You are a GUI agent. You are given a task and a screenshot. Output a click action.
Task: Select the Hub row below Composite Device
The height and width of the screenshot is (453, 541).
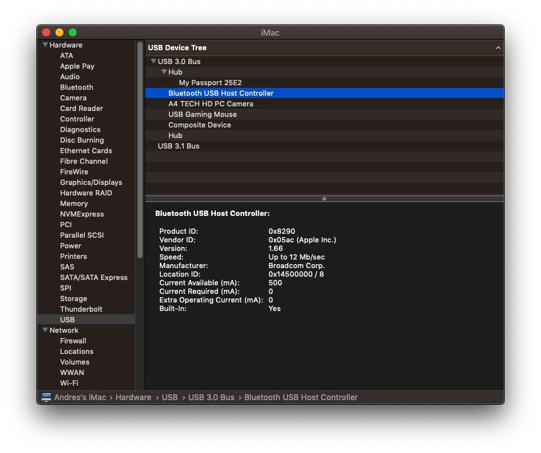coord(324,135)
